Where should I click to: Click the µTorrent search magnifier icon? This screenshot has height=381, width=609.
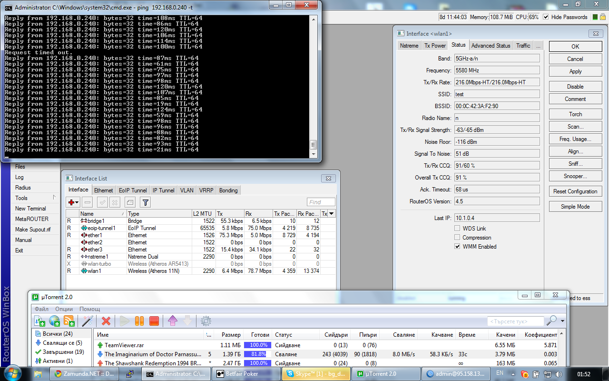pyautogui.click(x=552, y=321)
